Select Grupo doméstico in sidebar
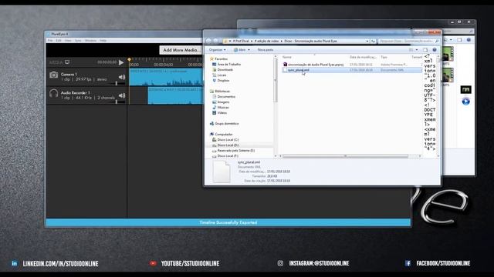 (x=225, y=123)
